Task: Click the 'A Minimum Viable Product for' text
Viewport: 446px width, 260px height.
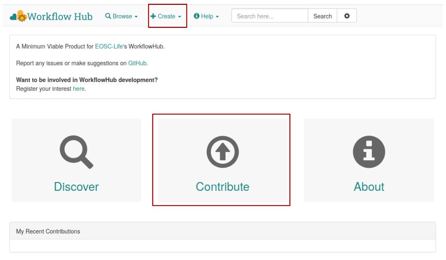Action: pyautogui.click(x=55, y=46)
